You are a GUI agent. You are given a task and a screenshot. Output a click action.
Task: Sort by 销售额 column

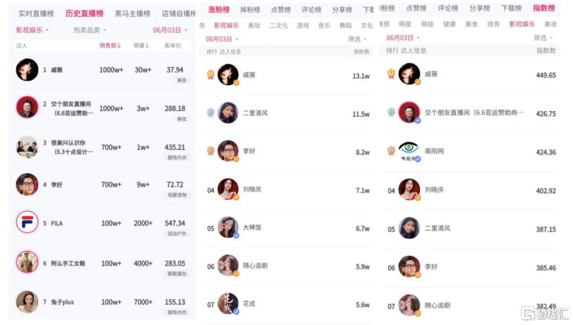pyautogui.click(x=110, y=46)
